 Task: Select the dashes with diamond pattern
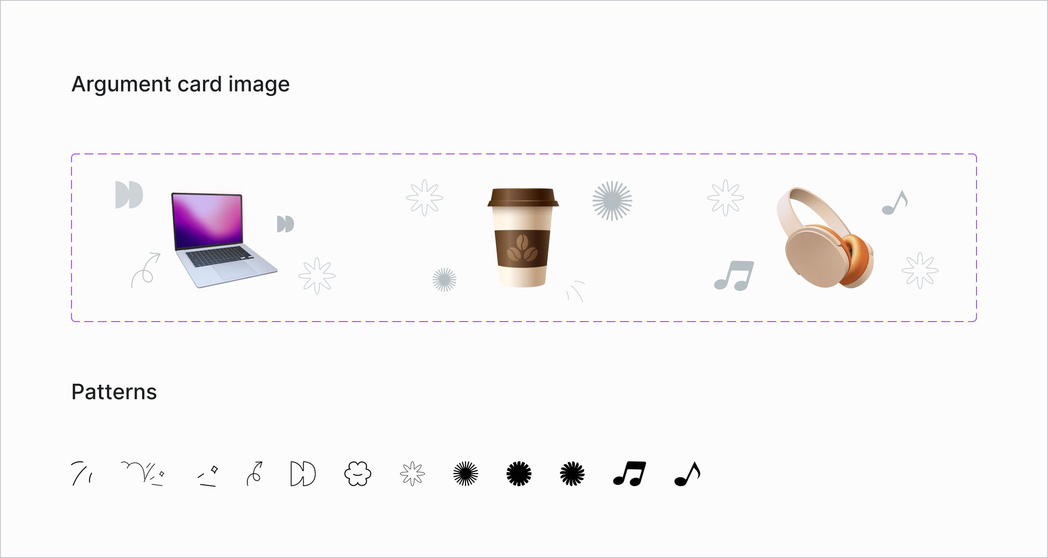point(208,476)
